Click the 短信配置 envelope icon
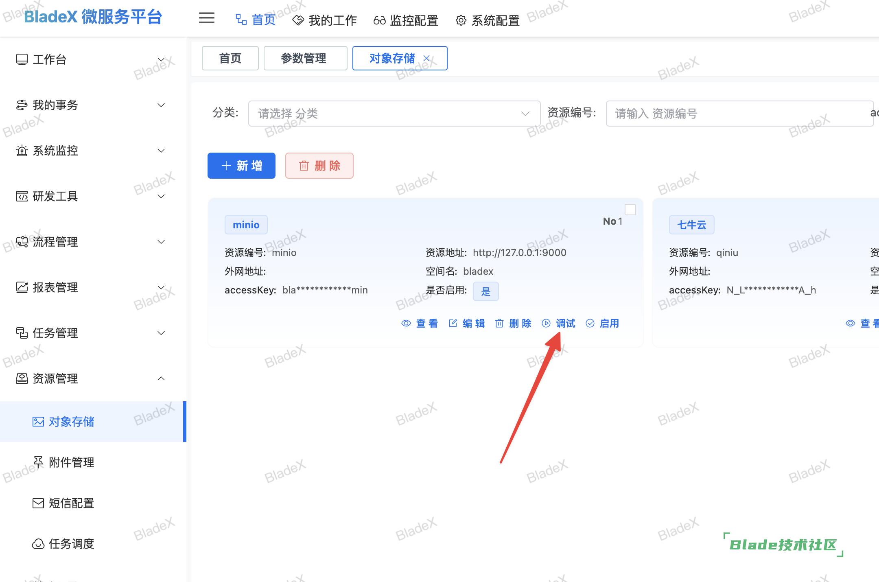 pos(38,503)
